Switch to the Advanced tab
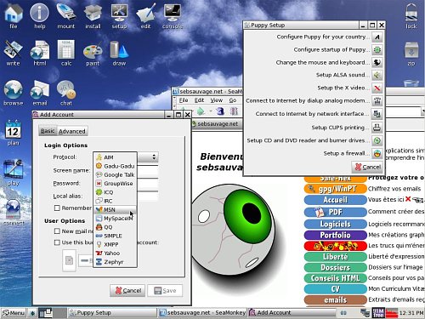 pos(72,131)
